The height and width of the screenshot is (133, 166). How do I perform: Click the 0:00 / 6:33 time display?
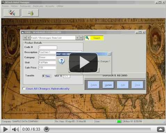click(31, 129)
